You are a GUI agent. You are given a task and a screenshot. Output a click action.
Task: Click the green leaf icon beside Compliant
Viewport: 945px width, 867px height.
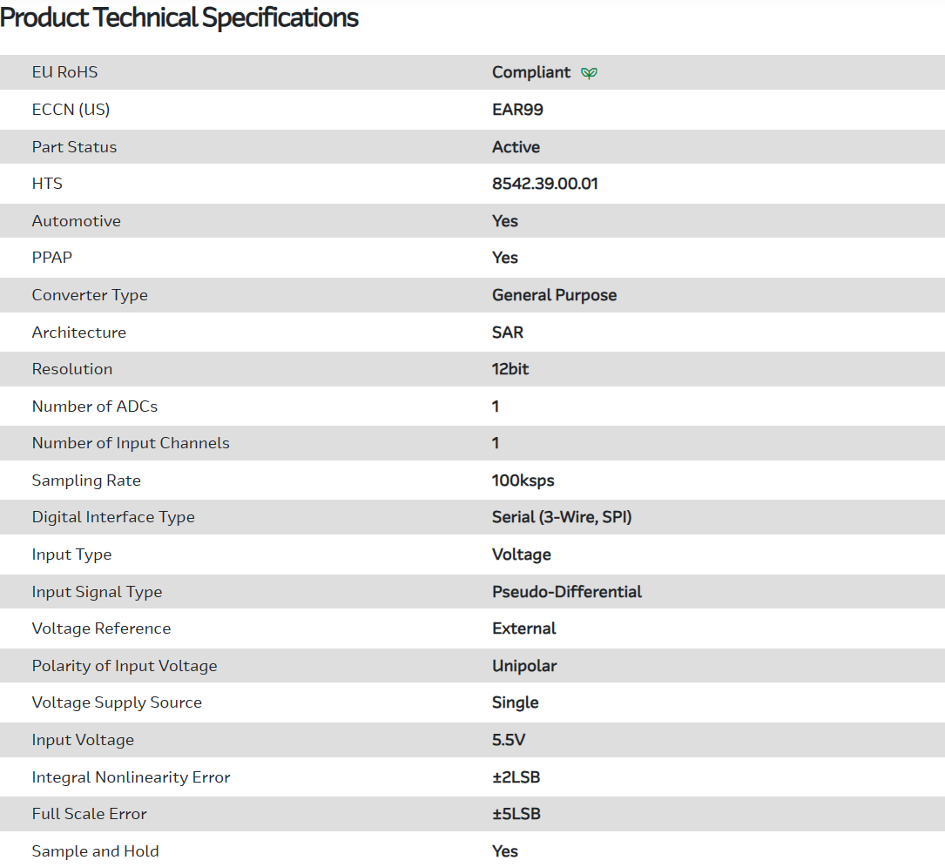tap(590, 73)
